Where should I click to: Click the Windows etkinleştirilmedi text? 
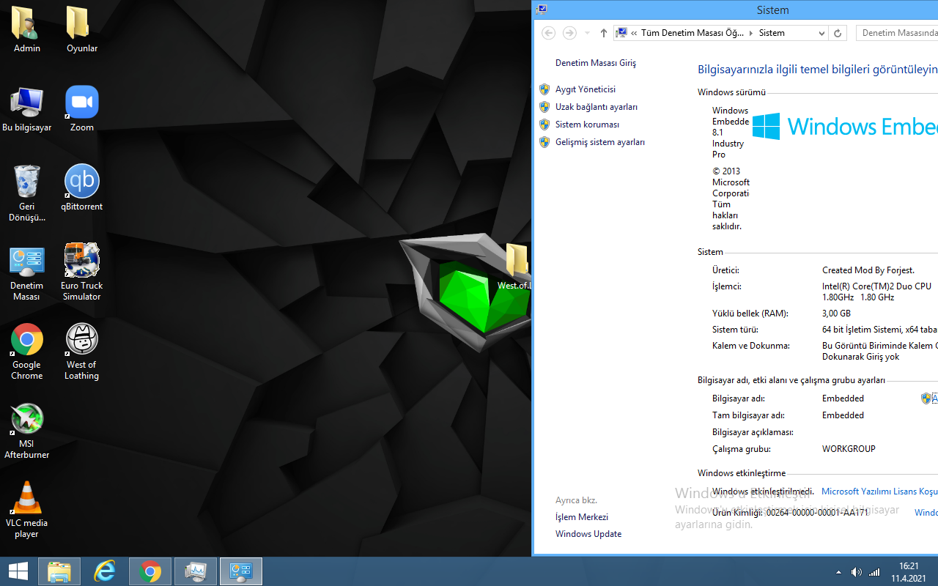[x=763, y=492]
